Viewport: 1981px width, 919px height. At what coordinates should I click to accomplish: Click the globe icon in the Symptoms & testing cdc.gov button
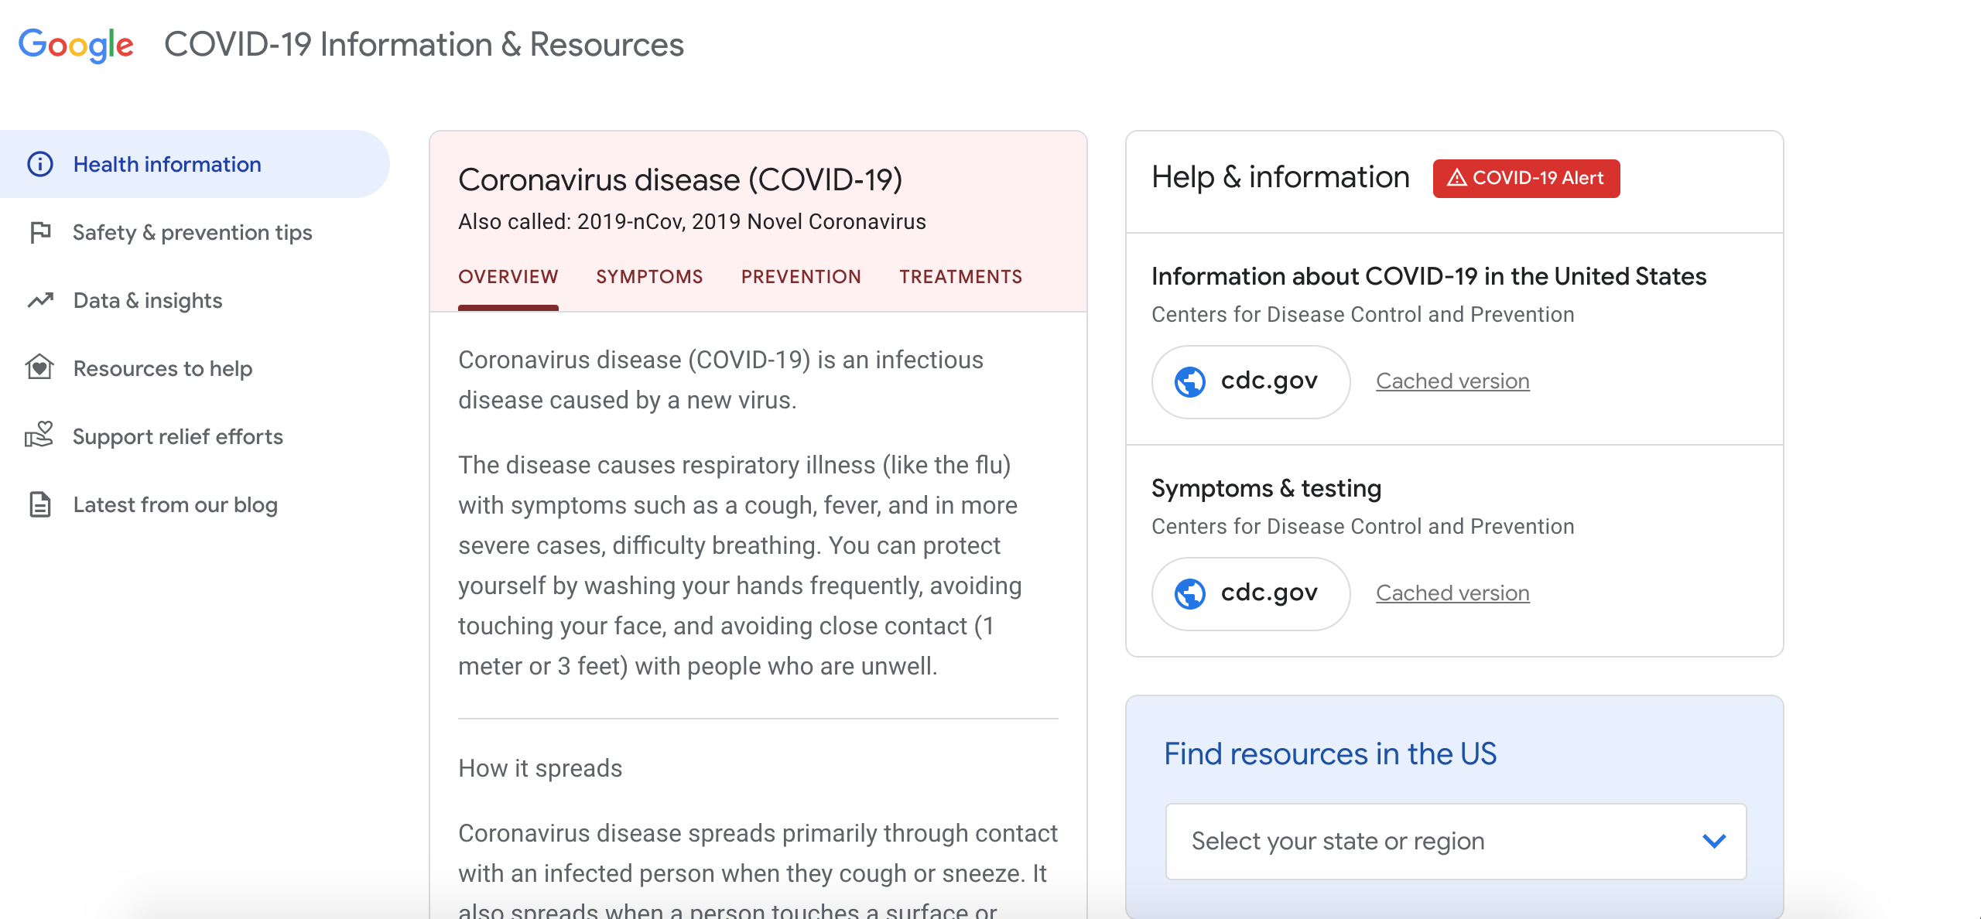(x=1190, y=593)
